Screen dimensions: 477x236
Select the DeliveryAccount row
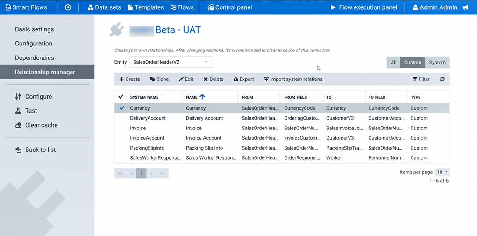(x=282, y=118)
